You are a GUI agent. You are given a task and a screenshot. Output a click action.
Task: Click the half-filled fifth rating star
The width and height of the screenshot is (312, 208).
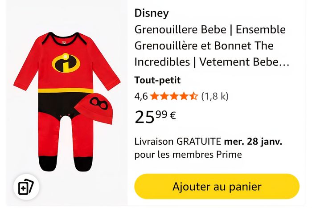pos(193,96)
